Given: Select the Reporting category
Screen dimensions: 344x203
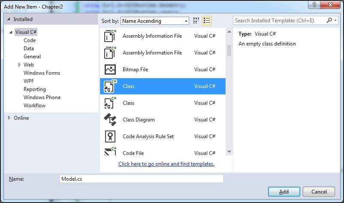Looking at the screenshot, I should coord(35,89).
